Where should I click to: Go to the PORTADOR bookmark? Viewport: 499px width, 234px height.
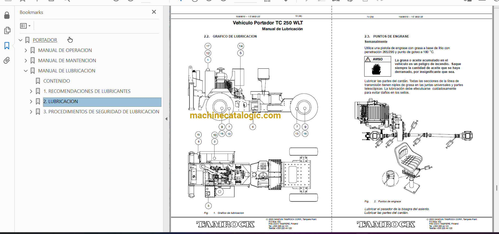45,40
